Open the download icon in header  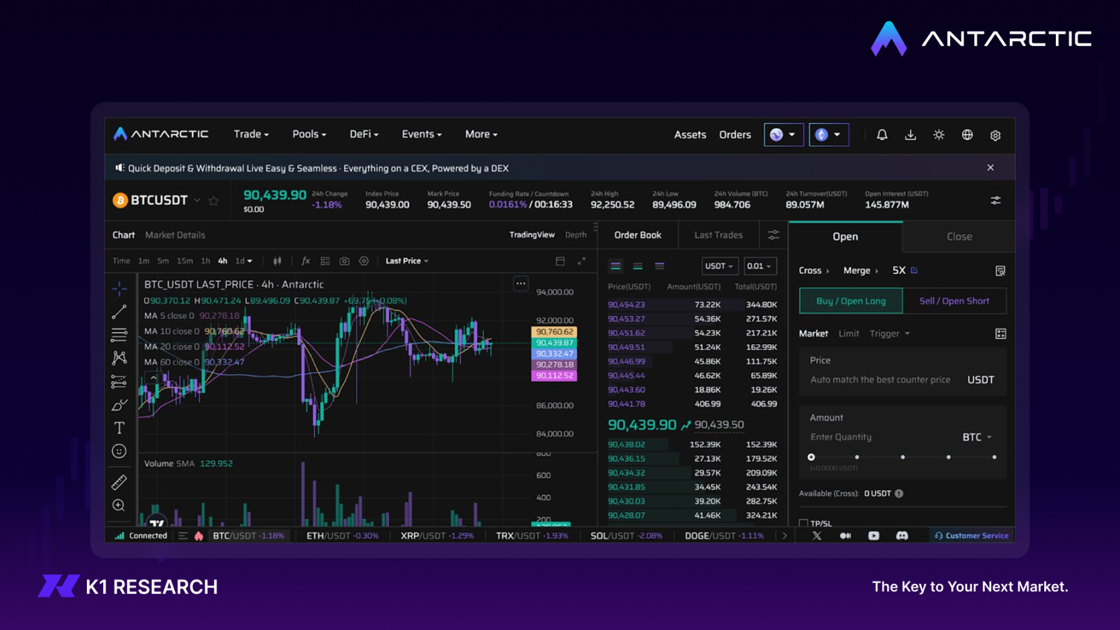[910, 135]
